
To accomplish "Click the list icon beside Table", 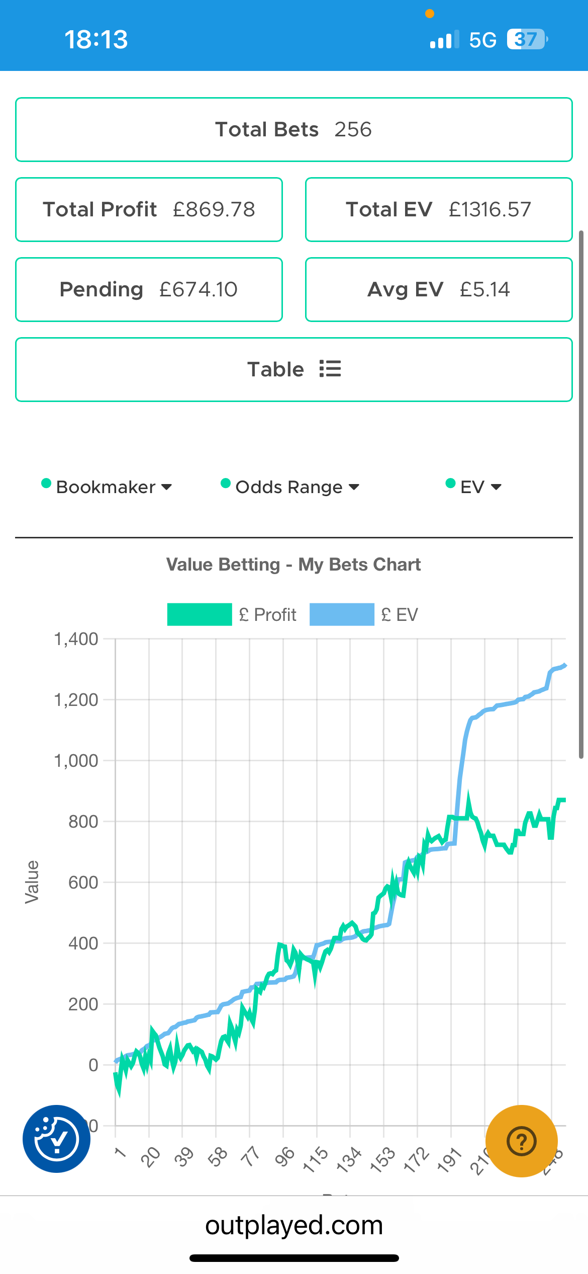I will [330, 369].
